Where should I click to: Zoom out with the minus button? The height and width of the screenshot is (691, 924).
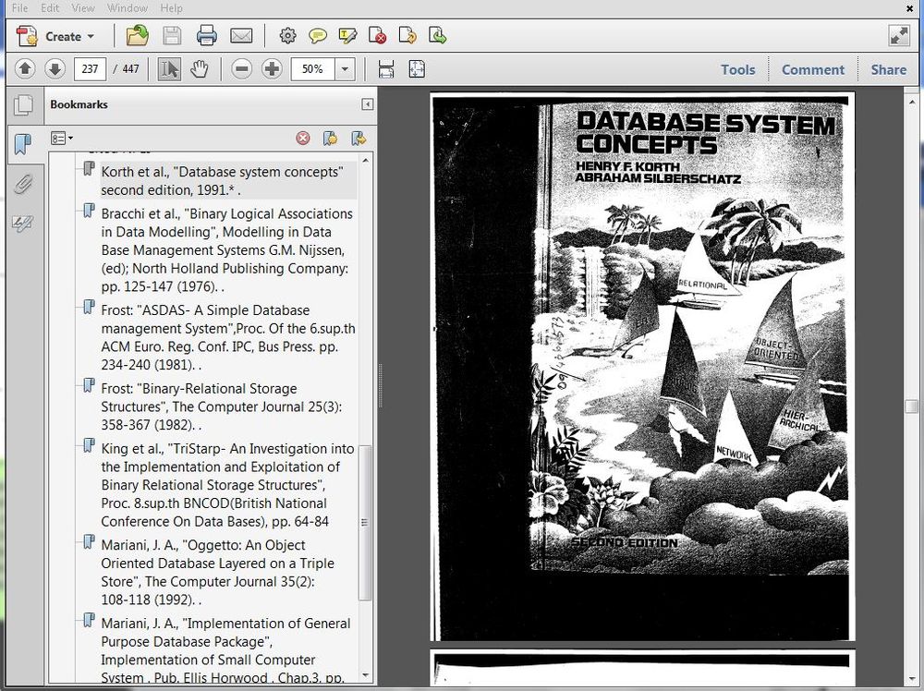(x=241, y=69)
